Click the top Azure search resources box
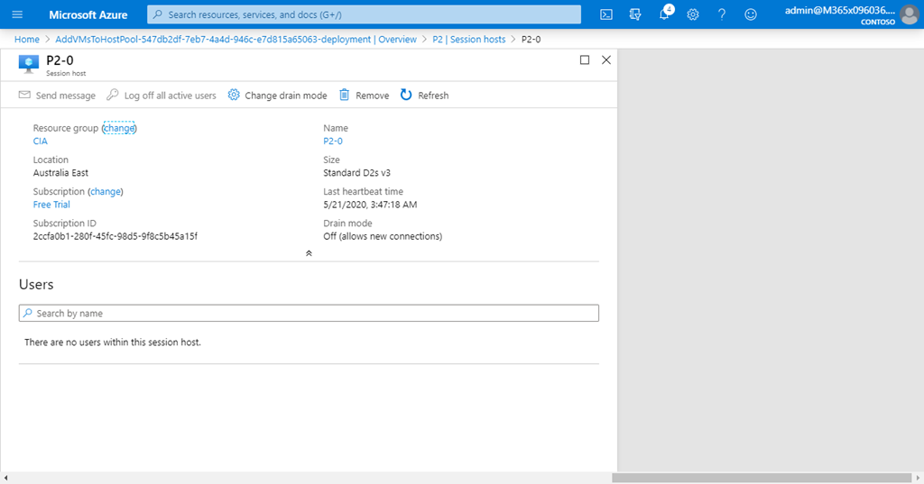The height and width of the screenshot is (484, 924). (364, 14)
